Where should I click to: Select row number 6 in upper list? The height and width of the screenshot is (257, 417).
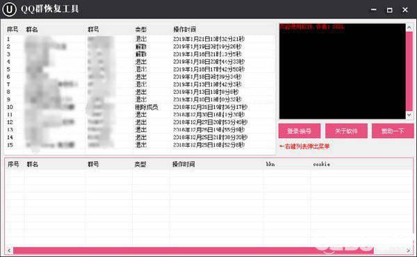tap(140, 77)
